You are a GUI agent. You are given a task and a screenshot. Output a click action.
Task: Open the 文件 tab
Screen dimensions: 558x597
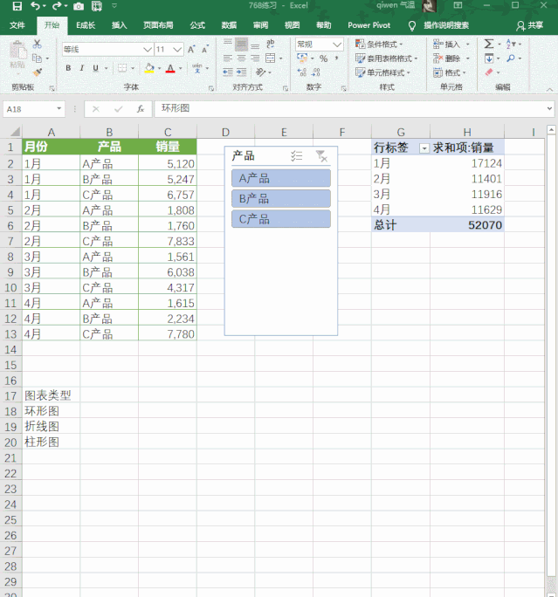coord(17,25)
